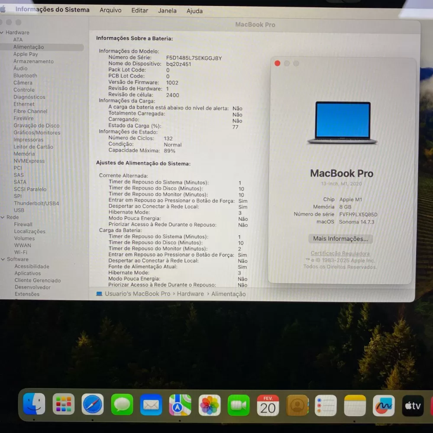Screen dimensions: 433x433
Task: Select Wi-Fi under Rede
Action: 21,252
